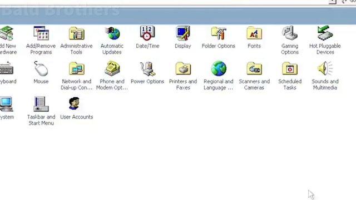Open Hot Pluggable Devices icon
The image size is (356, 200).
[325, 33]
